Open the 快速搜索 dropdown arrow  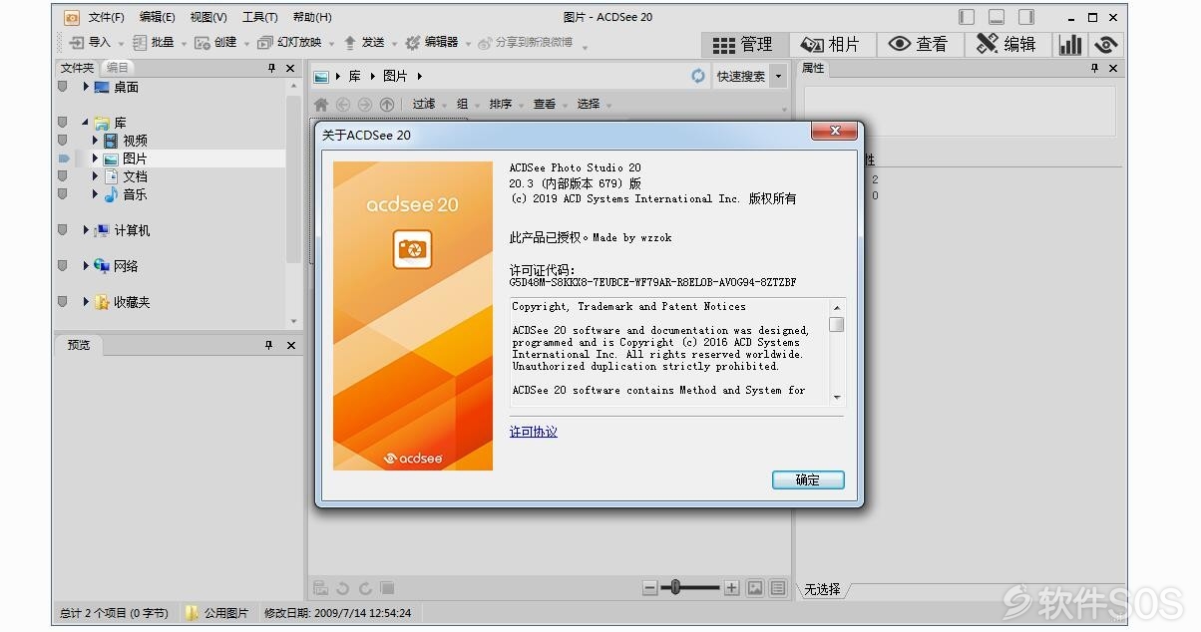tap(778, 76)
